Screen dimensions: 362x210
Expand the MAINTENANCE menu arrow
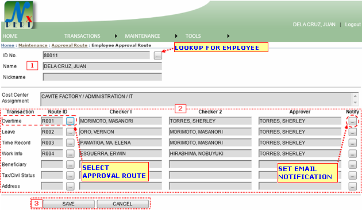click(176, 36)
